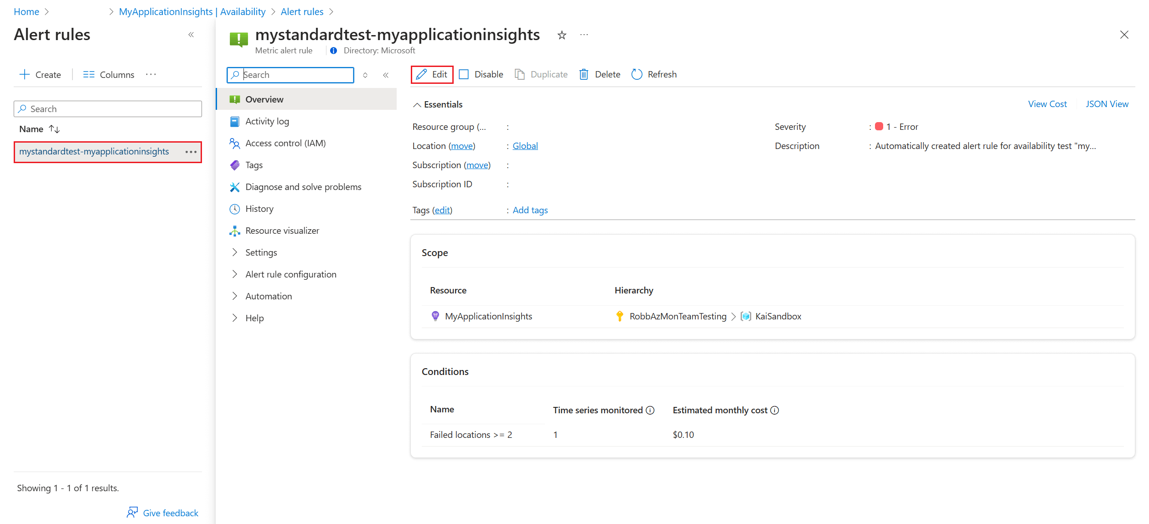Click the Delete trash icon
This screenshot has width=1149, height=524.
pos(584,74)
